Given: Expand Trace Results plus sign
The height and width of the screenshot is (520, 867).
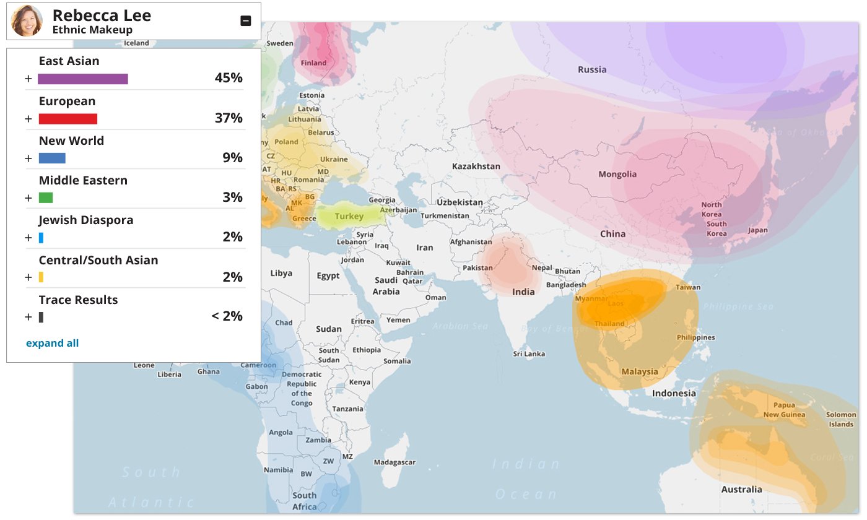Looking at the screenshot, I should pos(28,317).
